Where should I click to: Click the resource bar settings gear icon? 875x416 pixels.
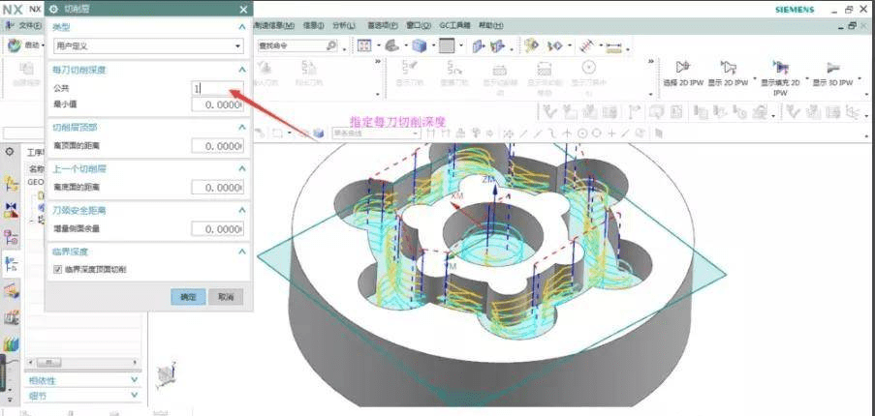(10, 152)
